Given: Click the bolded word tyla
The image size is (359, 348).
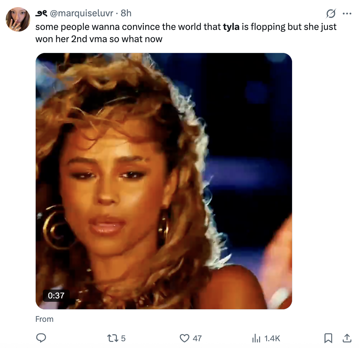Looking at the screenshot, I should [231, 27].
